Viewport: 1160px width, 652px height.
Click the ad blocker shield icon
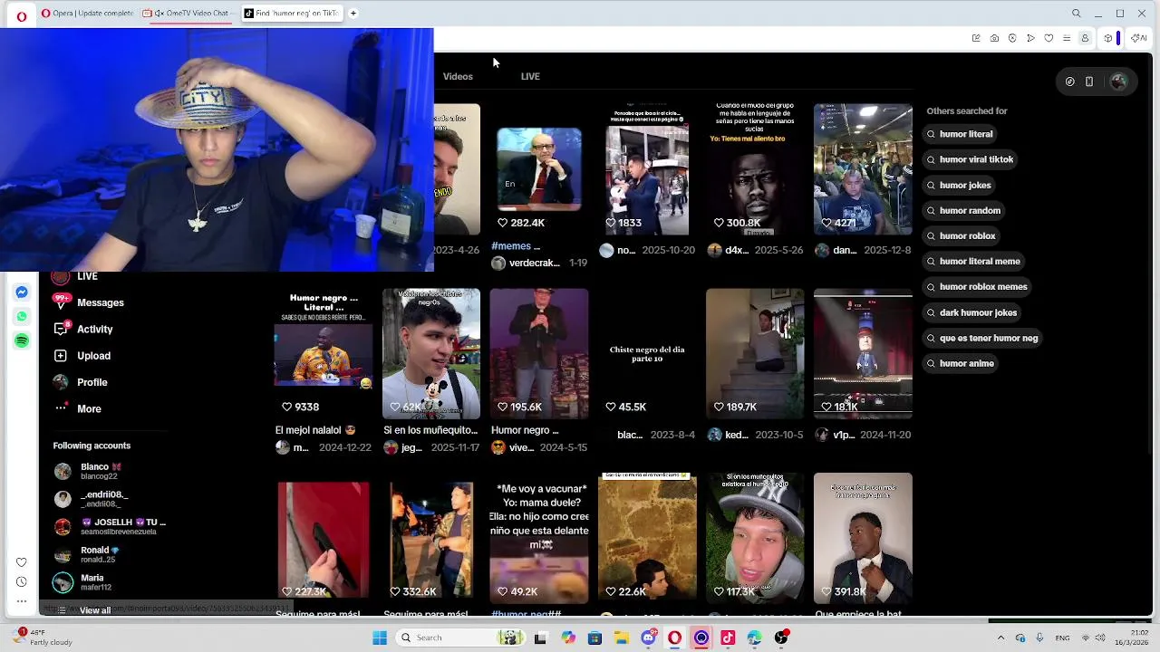(1012, 38)
